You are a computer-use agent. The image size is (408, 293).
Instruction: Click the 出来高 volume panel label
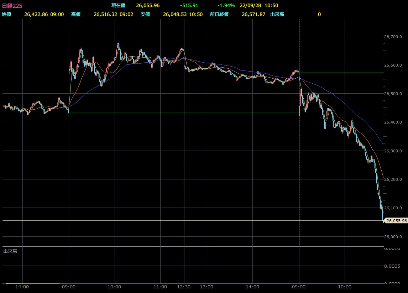coord(10,251)
